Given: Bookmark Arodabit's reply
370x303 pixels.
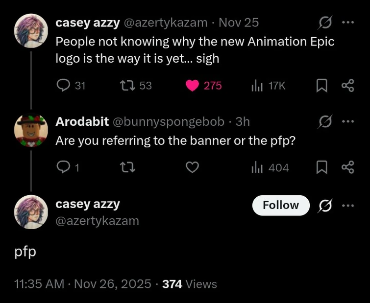Looking at the screenshot, I should pyautogui.click(x=321, y=168).
